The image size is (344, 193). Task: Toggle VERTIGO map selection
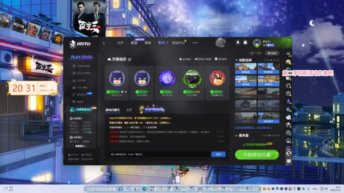pos(246,106)
